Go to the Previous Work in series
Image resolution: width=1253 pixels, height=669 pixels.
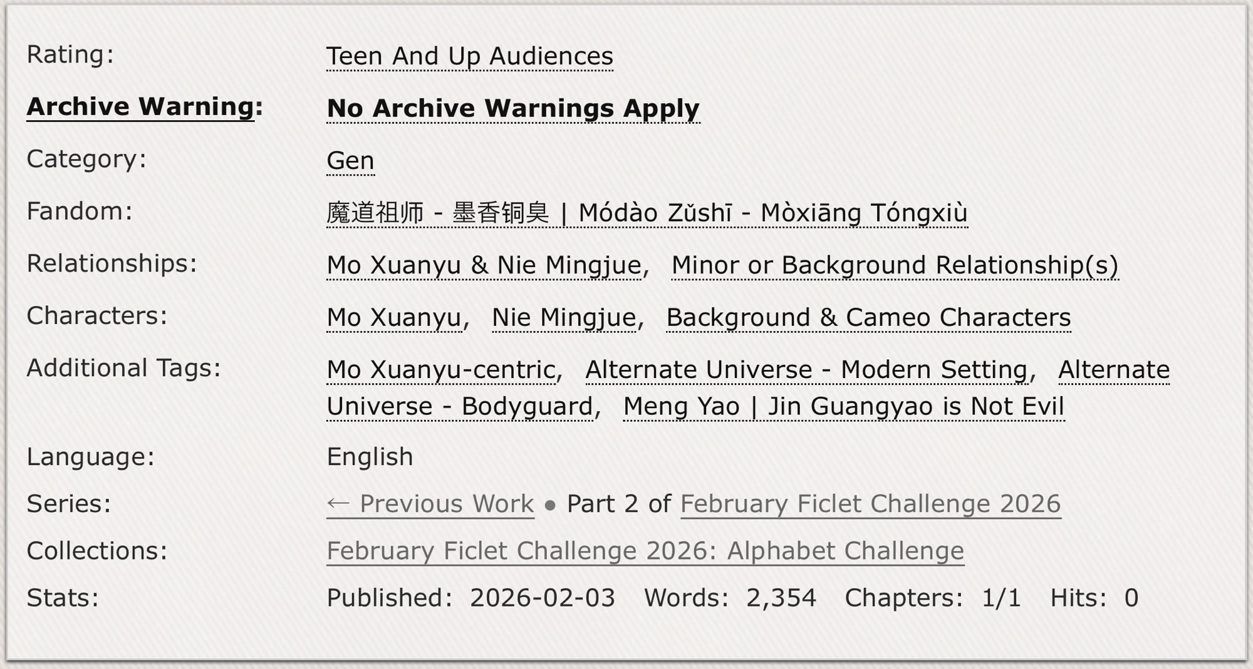click(430, 504)
